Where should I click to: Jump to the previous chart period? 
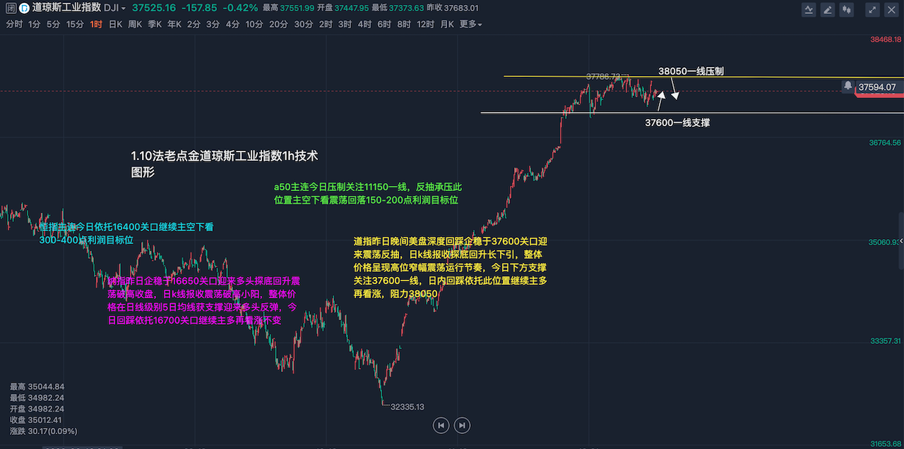point(441,425)
